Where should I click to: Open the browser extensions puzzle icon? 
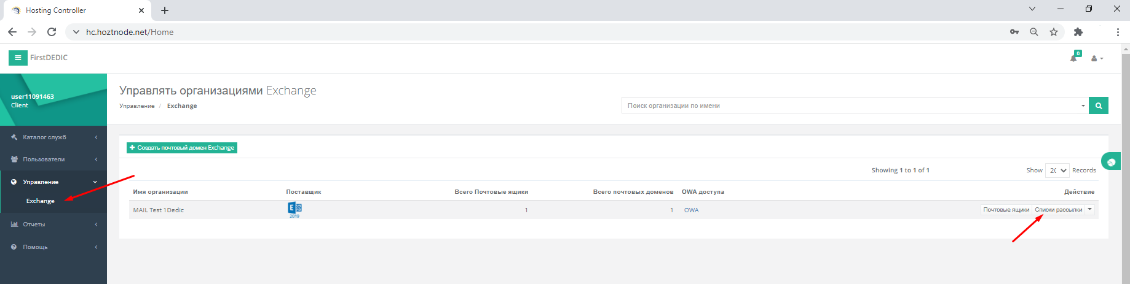click(1078, 32)
